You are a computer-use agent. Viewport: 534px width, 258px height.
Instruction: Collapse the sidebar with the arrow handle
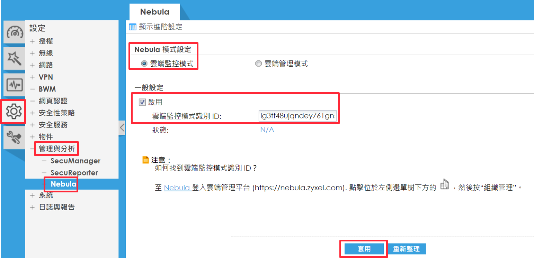click(122, 128)
